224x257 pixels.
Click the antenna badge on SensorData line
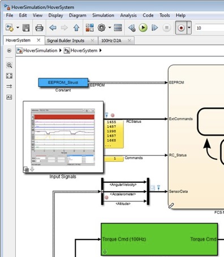click(158, 187)
